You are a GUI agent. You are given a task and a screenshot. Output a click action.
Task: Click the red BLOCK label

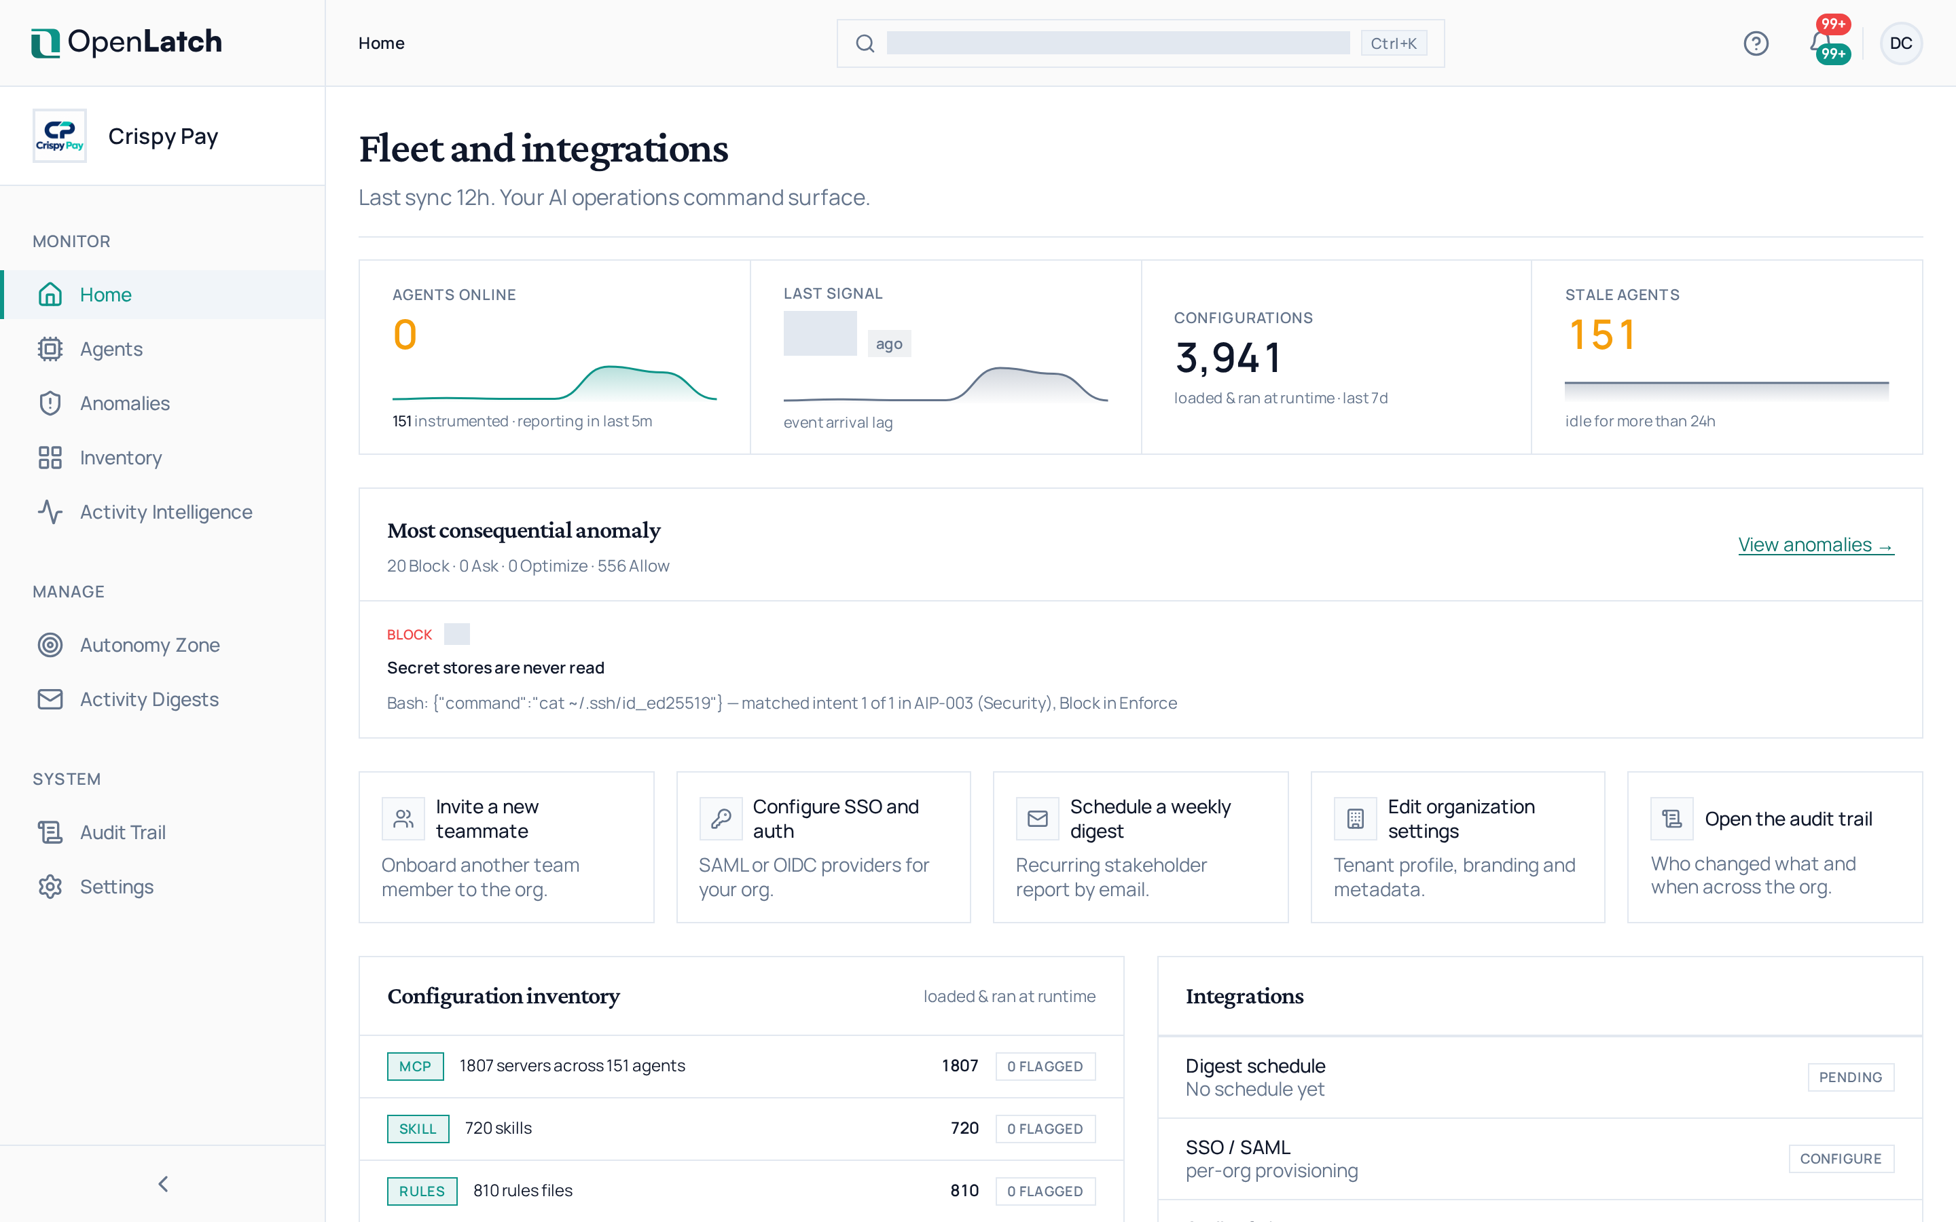(409, 635)
